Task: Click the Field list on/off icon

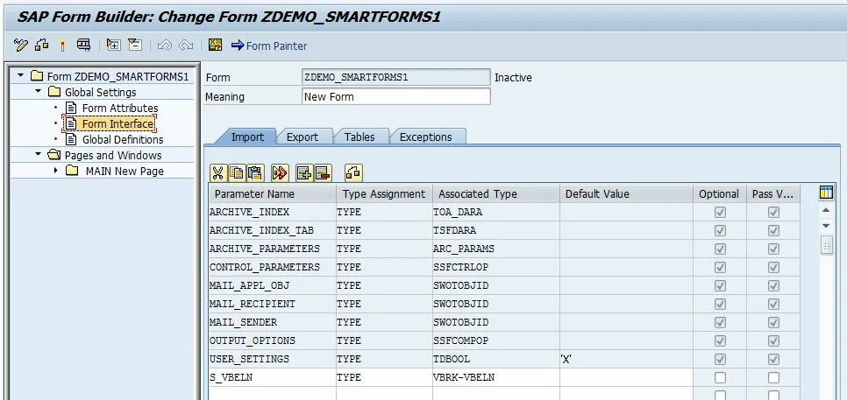Action: tap(215, 46)
